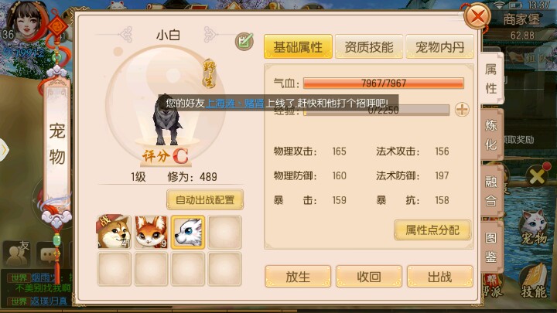Open the 炼化 side tab
The height and width of the screenshot is (313, 557).
tap(491, 134)
